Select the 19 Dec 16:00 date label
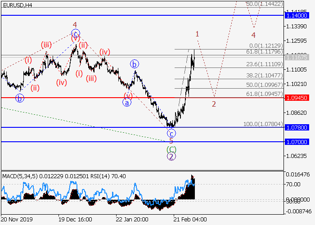The width and height of the screenshot is (315, 225). (x=76, y=220)
